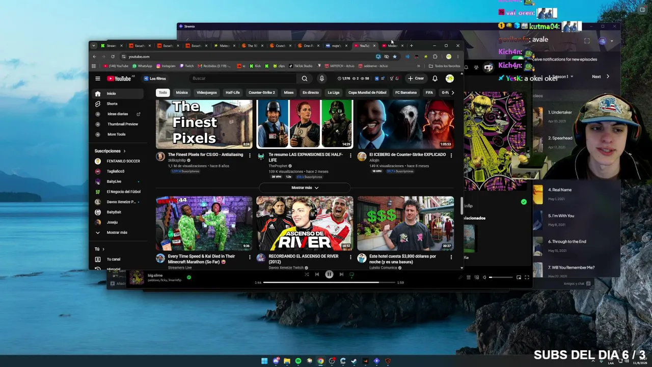652x367 pixels.
Task: Open the Crear create menu on YouTube
Action: coord(416,78)
